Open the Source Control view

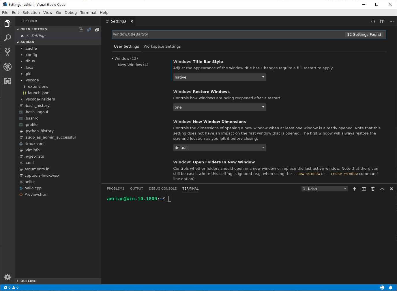click(8, 52)
